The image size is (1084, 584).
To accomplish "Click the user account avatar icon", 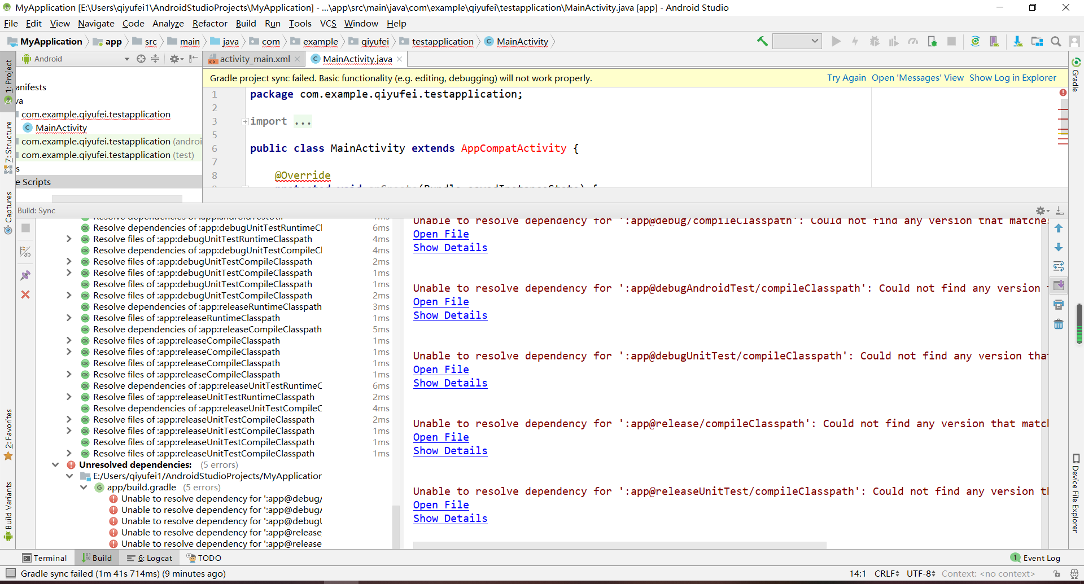I will 1074,41.
